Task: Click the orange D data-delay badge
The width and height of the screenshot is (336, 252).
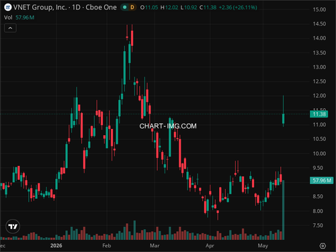Action: point(132,7)
